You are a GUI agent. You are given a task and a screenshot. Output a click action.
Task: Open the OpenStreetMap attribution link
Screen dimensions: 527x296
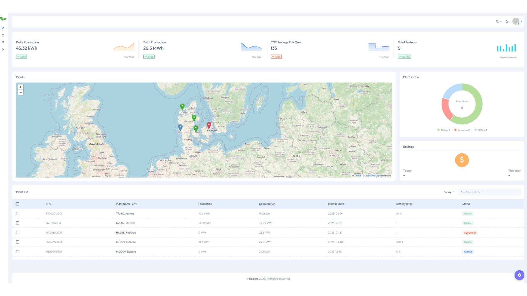[372, 176]
